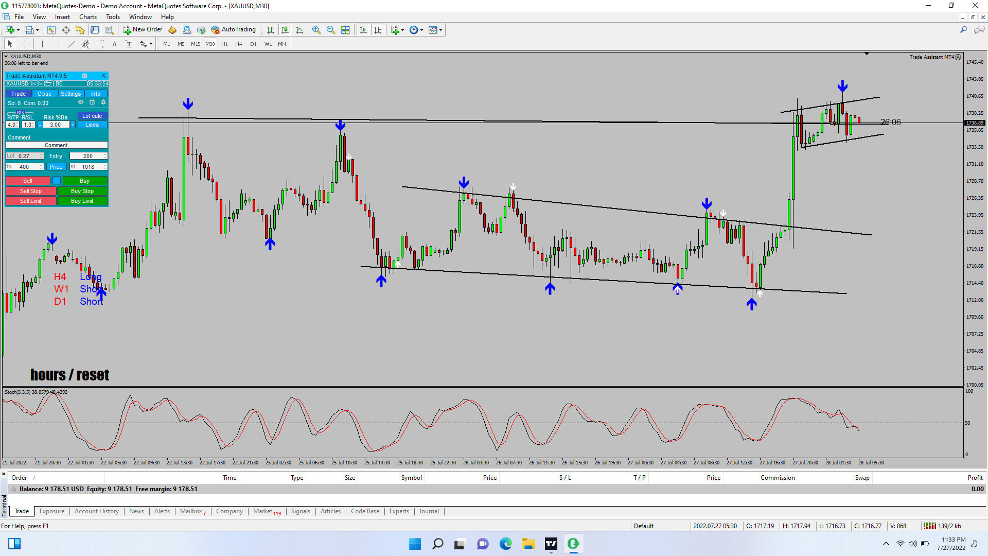Image resolution: width=988 pixels, height=556 pixels.
Task: Open the Periodicity clock dropdown arrow
Action: [x=422, y=30]
